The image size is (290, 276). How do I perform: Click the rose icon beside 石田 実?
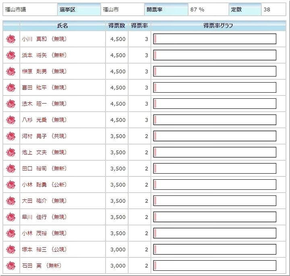click(x=11, y=266)
